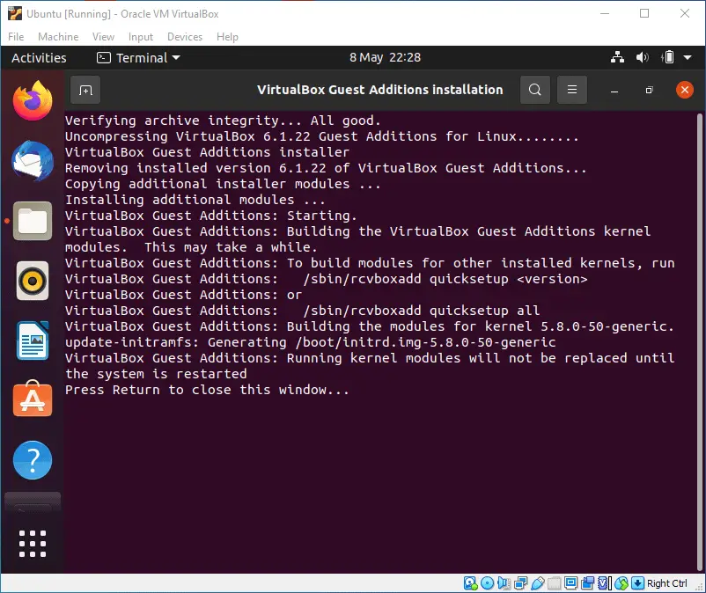Launch Thunderbird Mail from the dock

click(33, 161)
